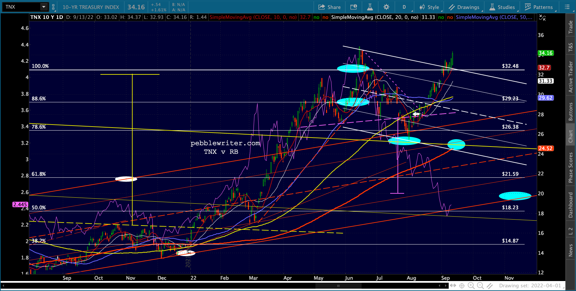The width and height of the screenshot is (576, 291).
Task: Open the TNX symbol dropdown arrow
Action: click(x=44, y=7)
